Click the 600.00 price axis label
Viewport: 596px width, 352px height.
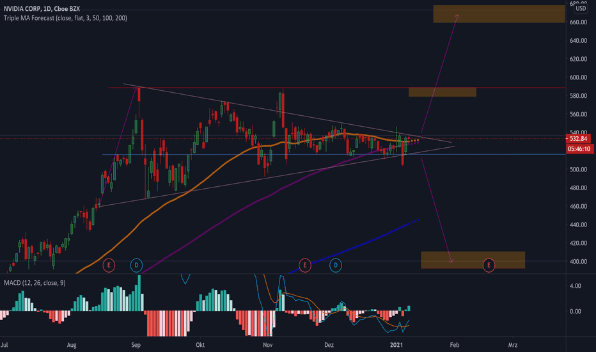point(578,77)
